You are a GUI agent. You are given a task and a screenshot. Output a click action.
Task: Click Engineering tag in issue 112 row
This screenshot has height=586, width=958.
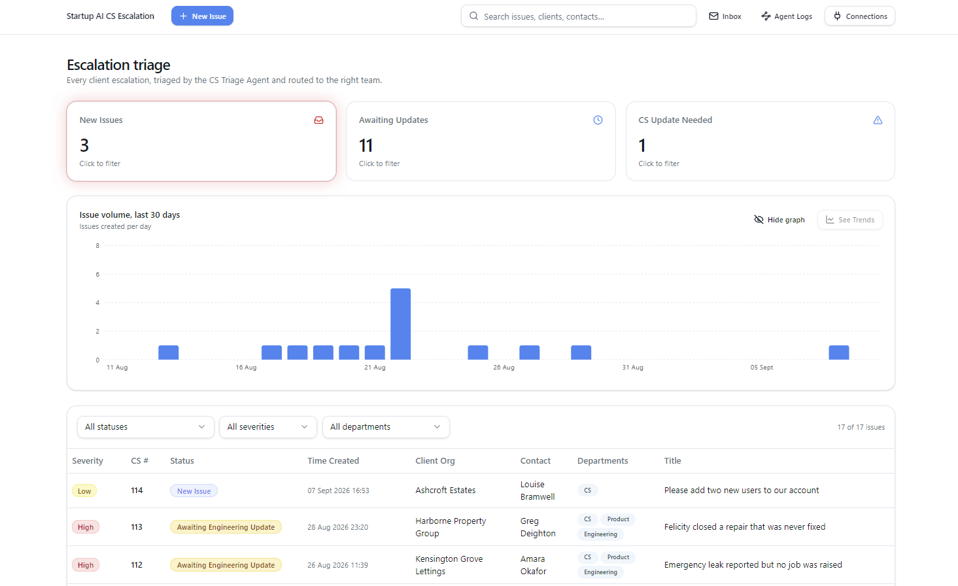(x=600, y=572)
